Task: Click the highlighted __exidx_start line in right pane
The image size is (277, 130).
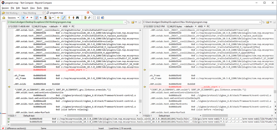Action: click(x=211, y=87)
